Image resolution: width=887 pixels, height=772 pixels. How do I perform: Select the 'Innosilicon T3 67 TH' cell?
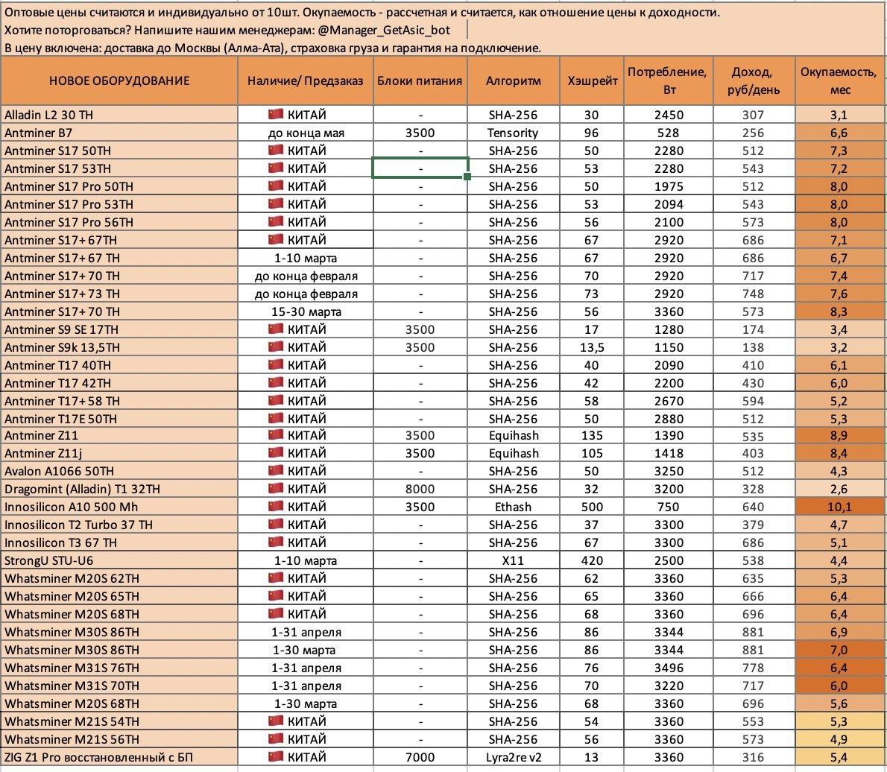[119, 542]
